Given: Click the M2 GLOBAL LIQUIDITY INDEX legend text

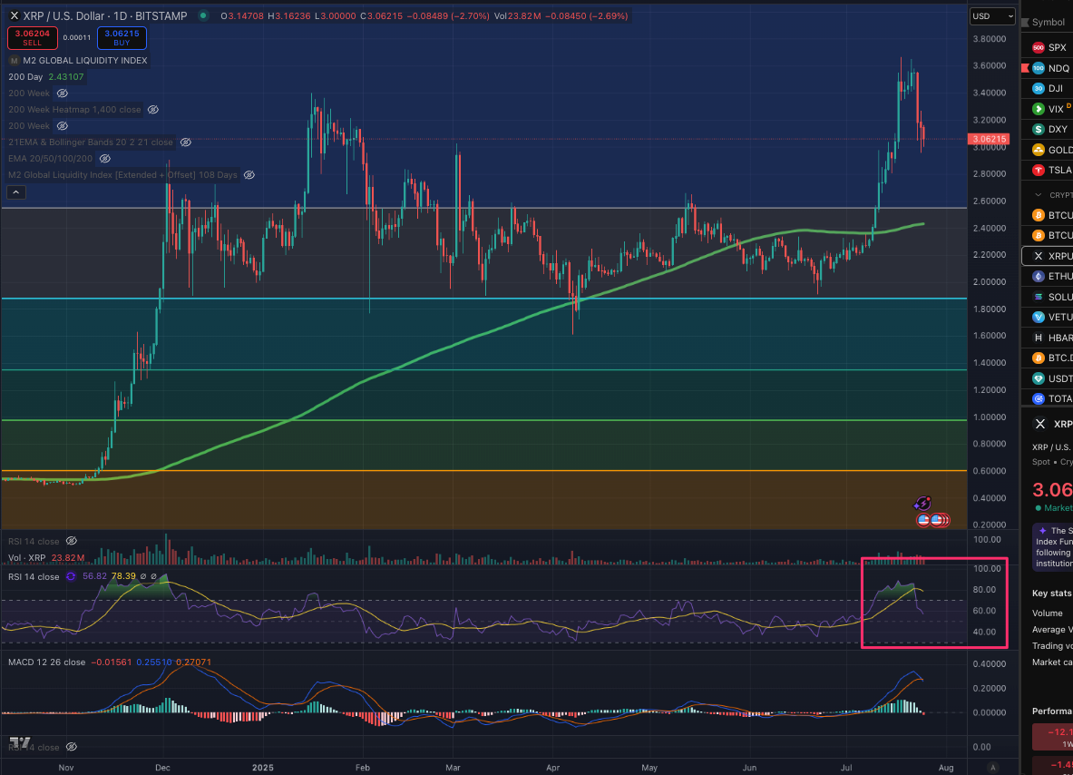Looking at the screenshot, I should [x=85, y=61].
